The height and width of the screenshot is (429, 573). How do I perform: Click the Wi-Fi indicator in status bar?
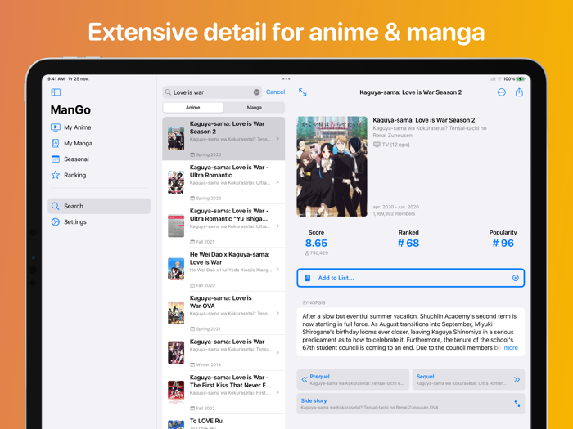[499, 78]
